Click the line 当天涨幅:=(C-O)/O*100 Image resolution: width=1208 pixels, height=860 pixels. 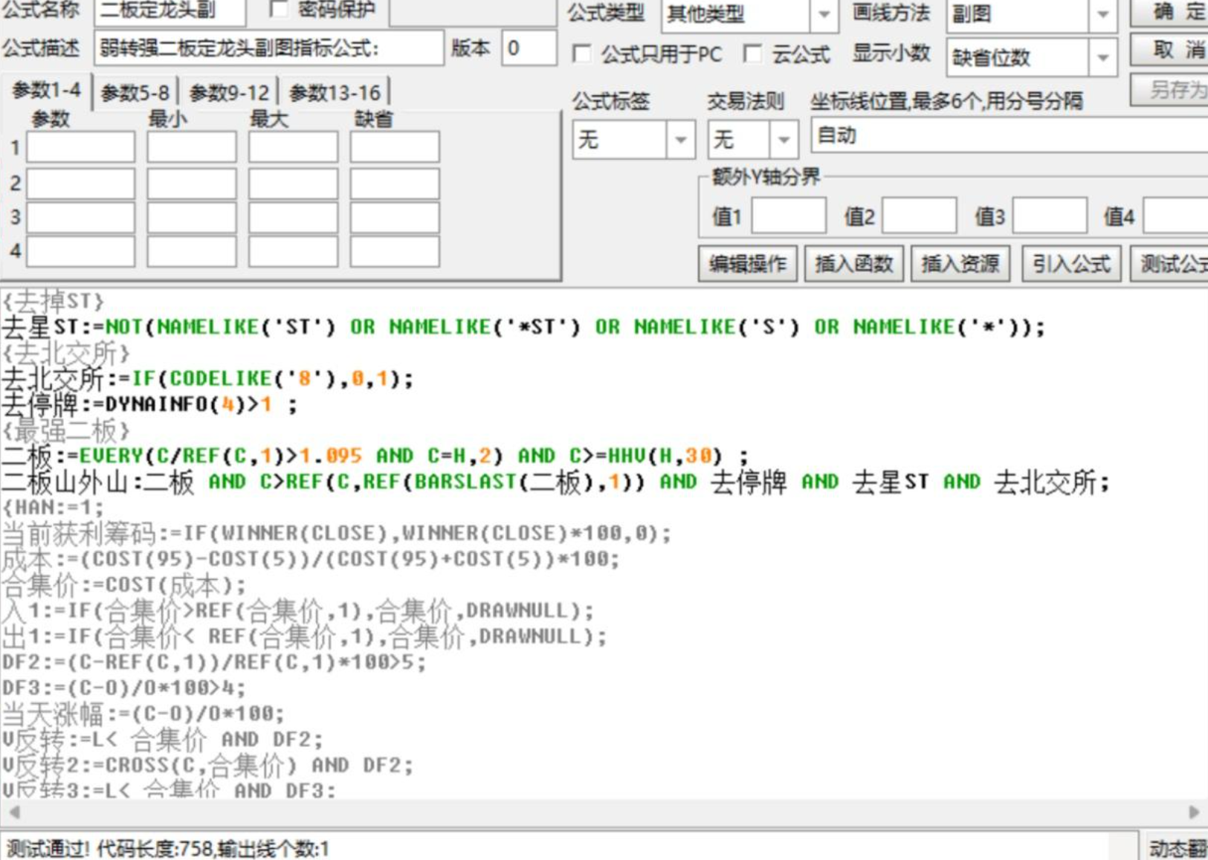tap(143, 714)
